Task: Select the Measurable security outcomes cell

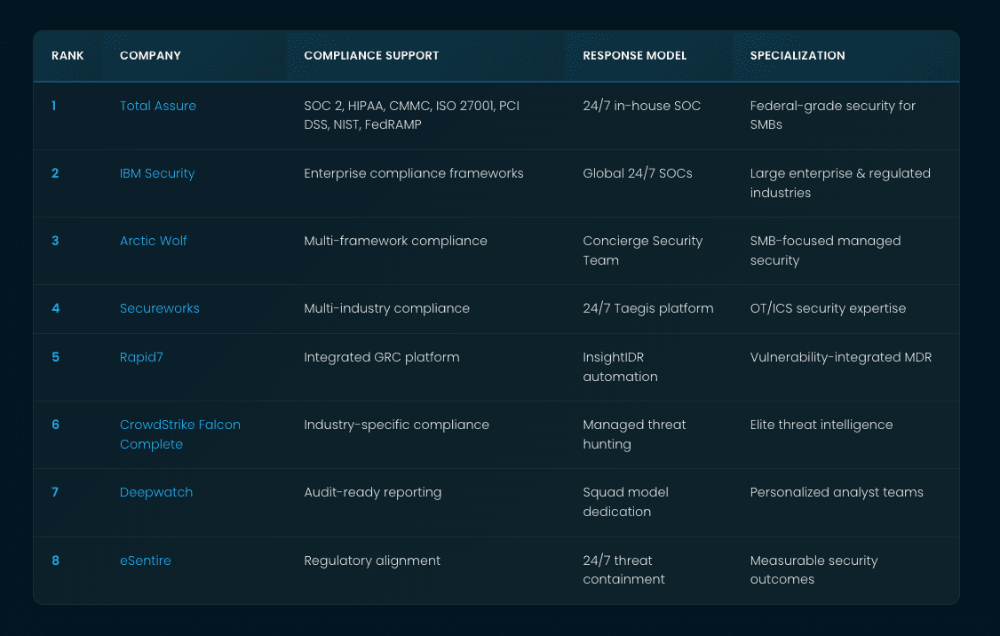Action: [x=813, y=570]
